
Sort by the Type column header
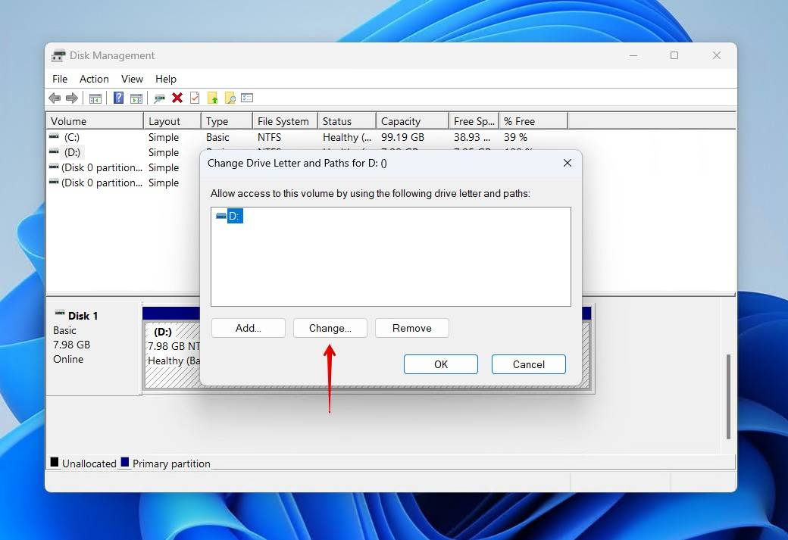pos(227,121)
